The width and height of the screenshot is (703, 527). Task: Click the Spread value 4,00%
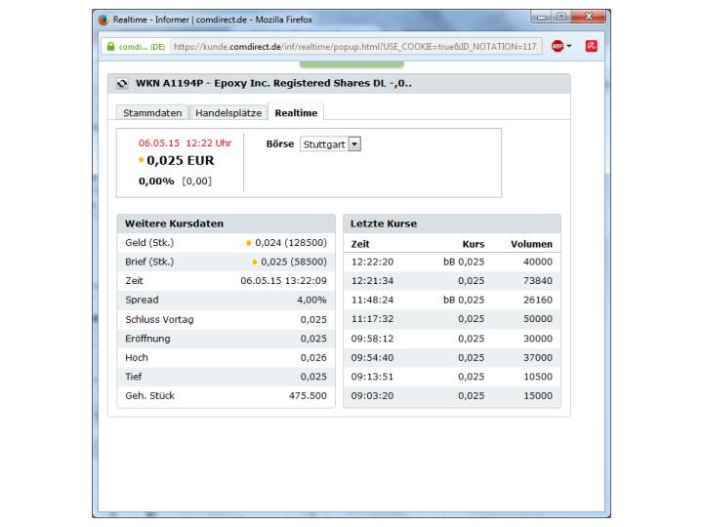[311, 300]
